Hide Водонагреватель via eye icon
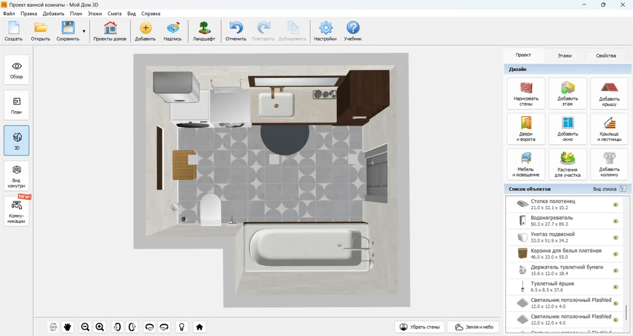The image size is (633, 336). pos(616,221)
